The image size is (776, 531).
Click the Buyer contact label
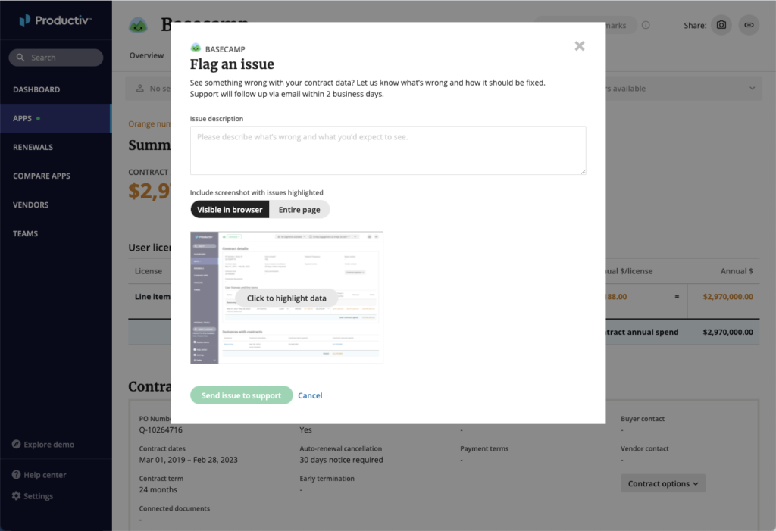click(x=643, y=419)
